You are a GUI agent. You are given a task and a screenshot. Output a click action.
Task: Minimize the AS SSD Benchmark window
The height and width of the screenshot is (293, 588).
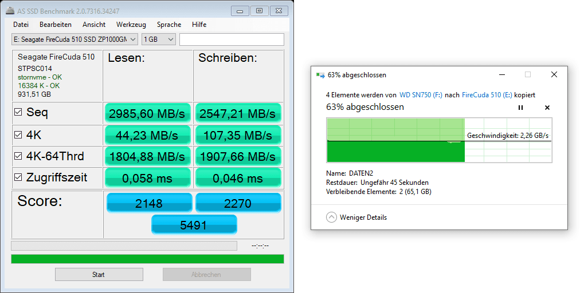pyautogui.click(x=240, y=11)
